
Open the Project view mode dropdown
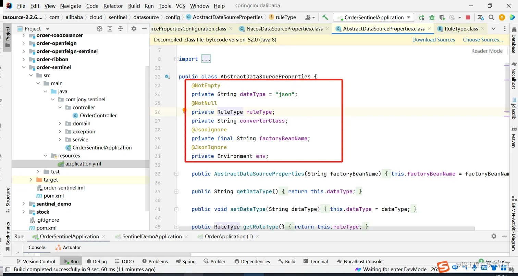(48, 29)
